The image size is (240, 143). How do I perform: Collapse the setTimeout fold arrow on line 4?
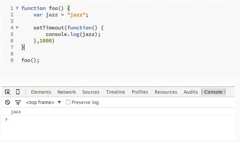[17, 28]
